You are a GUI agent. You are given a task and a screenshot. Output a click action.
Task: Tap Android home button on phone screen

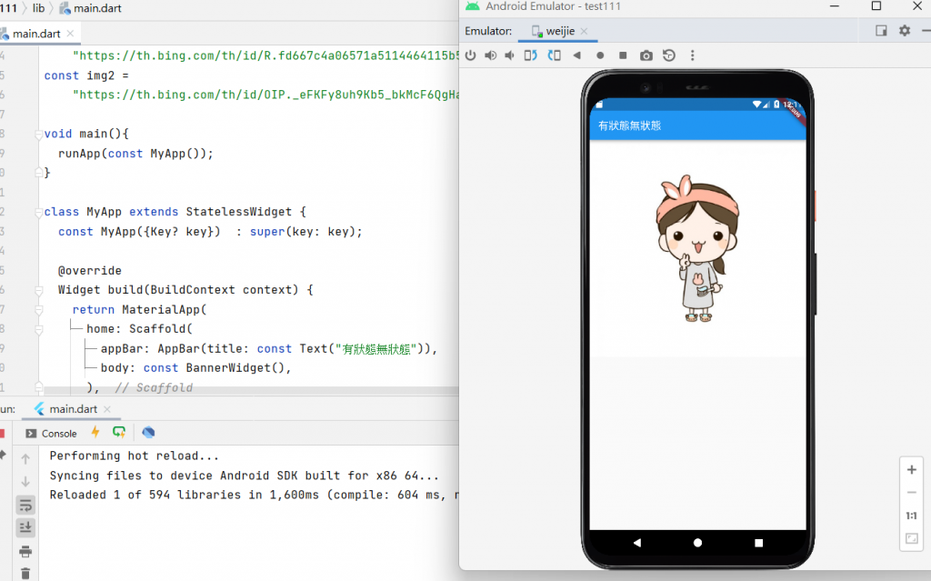(697, 543)
